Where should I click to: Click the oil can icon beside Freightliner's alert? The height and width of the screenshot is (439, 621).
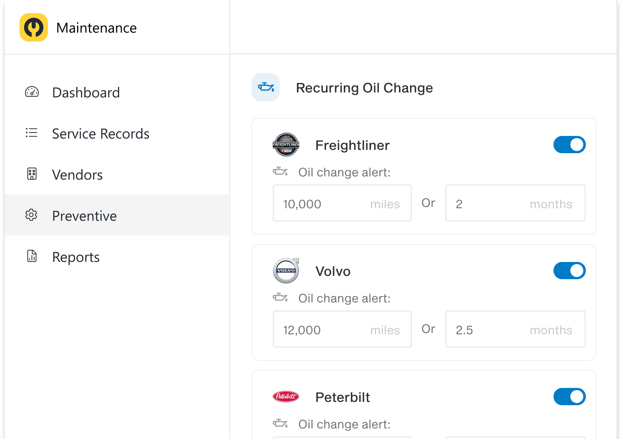280,172
